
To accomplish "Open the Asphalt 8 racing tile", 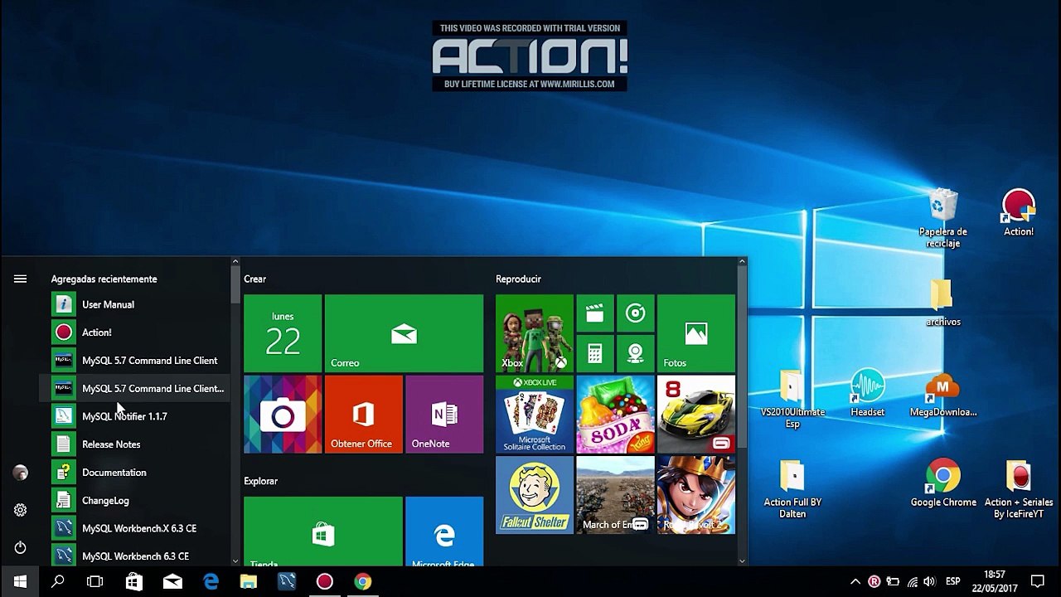I will coord(696,415).
